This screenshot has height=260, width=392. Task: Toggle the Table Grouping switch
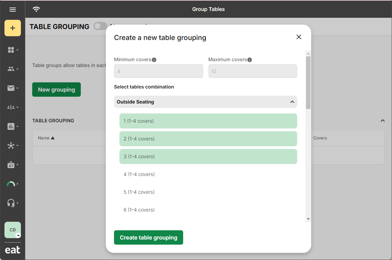(x=100, y=26)
